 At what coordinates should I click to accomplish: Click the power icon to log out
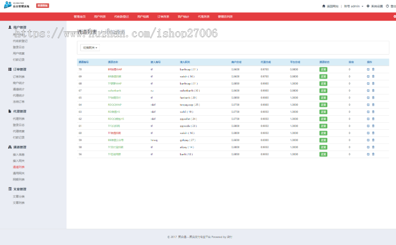pos(387,6)
